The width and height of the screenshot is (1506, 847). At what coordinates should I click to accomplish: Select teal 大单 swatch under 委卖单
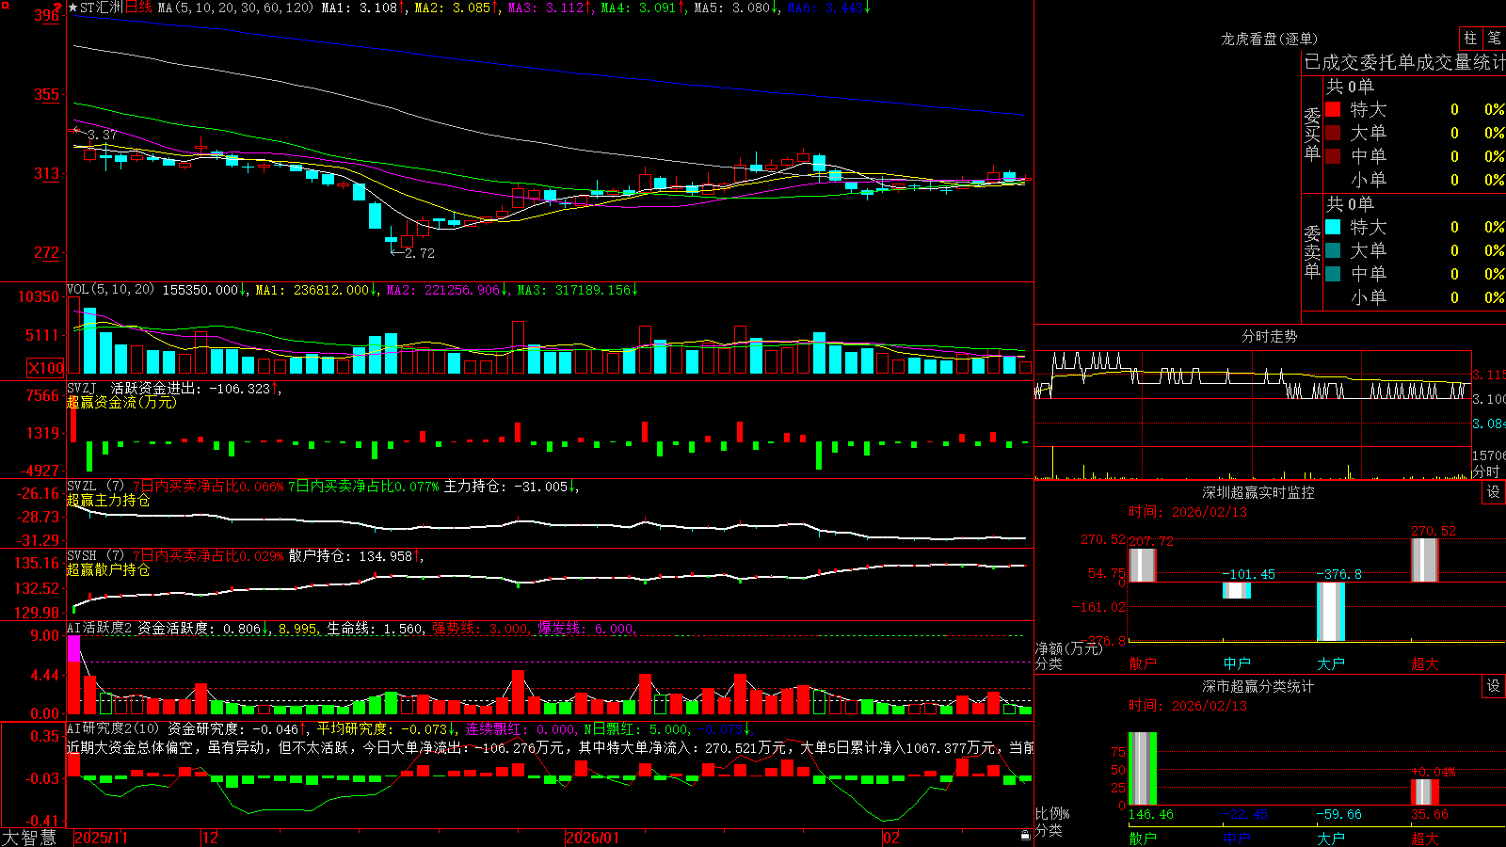click(x=1333, y=250)
